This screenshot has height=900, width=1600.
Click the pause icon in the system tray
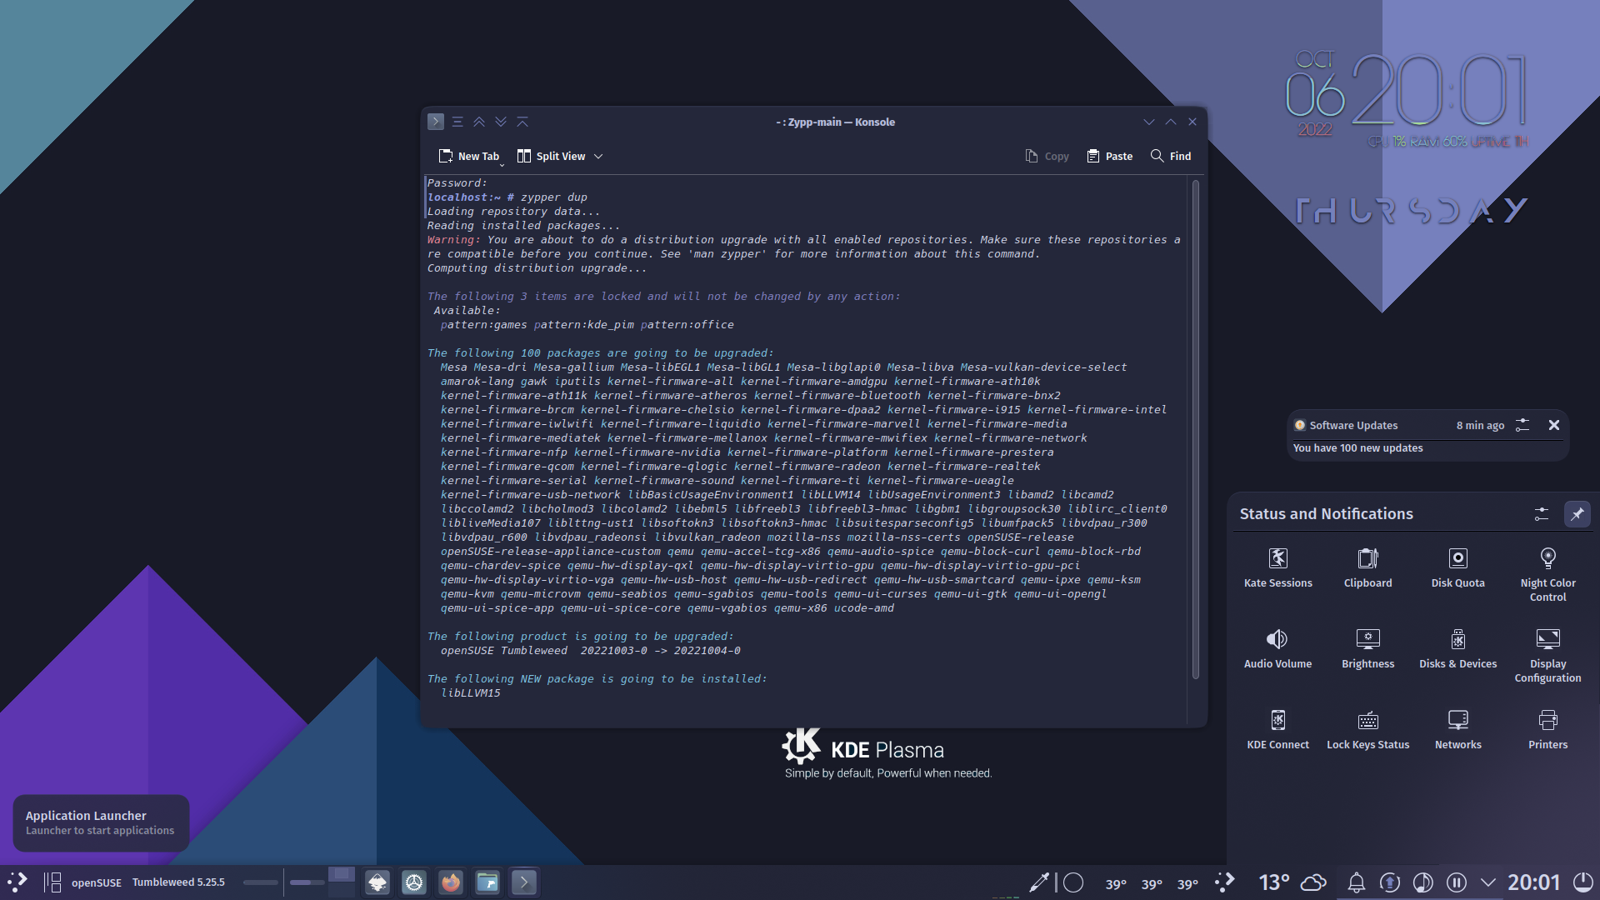click(1456, 882)
